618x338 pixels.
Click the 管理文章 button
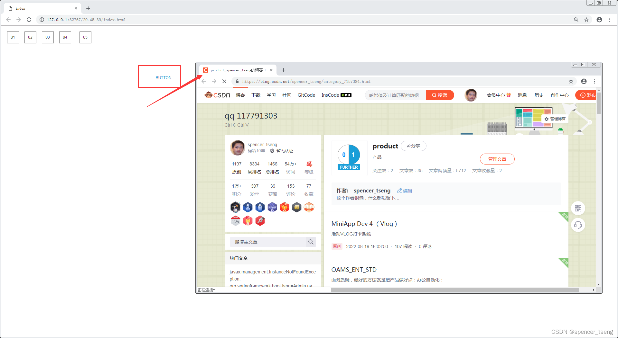pos(497,159)
